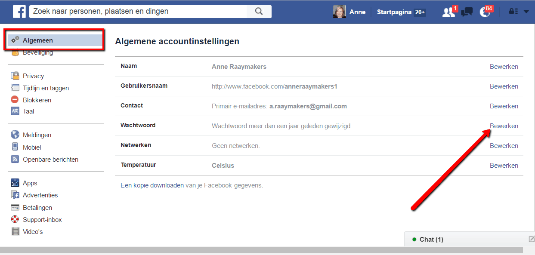Go to Privacy settings
The image size is (535, 255).
[33, 76]
